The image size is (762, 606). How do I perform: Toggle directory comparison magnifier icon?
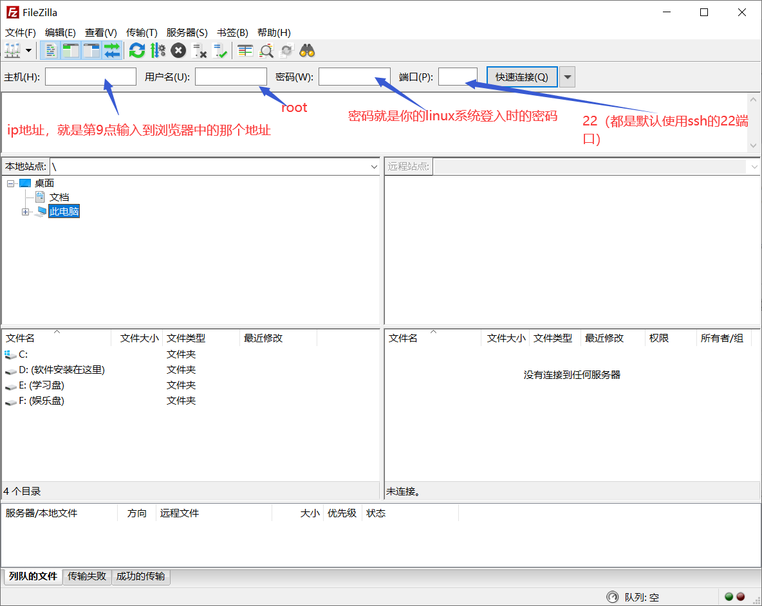tap(266, 50)
